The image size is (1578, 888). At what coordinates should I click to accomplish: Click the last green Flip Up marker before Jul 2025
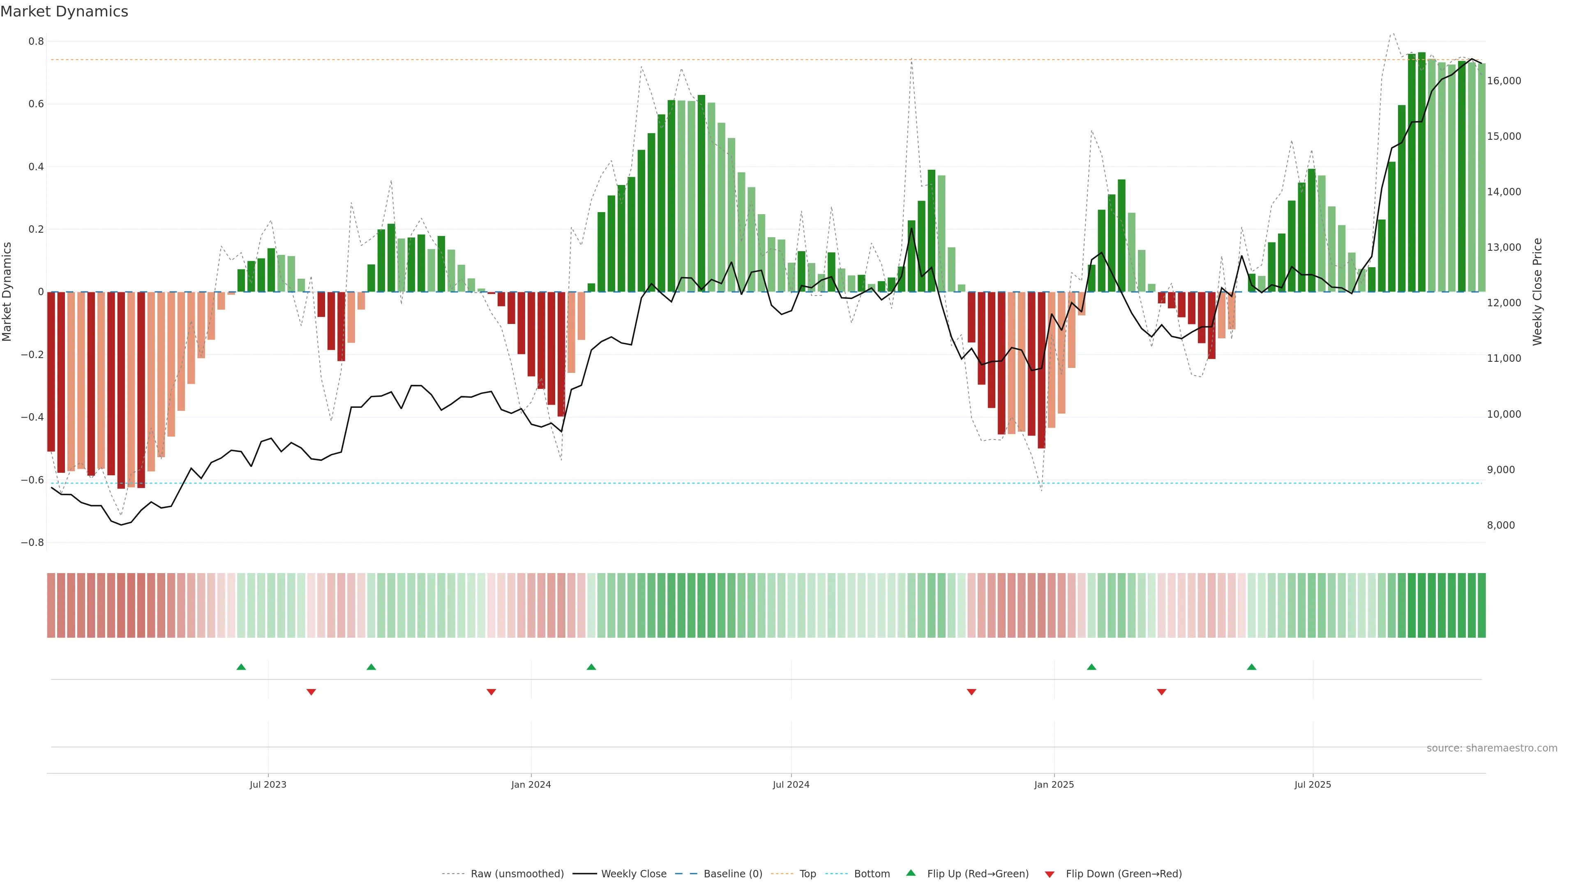click(1251, 667)
